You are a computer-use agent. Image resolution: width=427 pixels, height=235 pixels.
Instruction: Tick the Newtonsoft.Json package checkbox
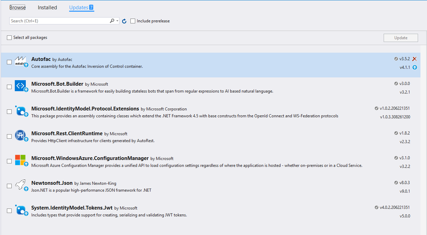click(9, 186)
